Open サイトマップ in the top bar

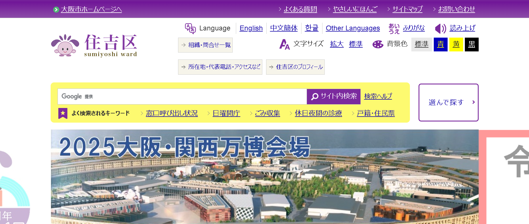(x=407, y=9)
